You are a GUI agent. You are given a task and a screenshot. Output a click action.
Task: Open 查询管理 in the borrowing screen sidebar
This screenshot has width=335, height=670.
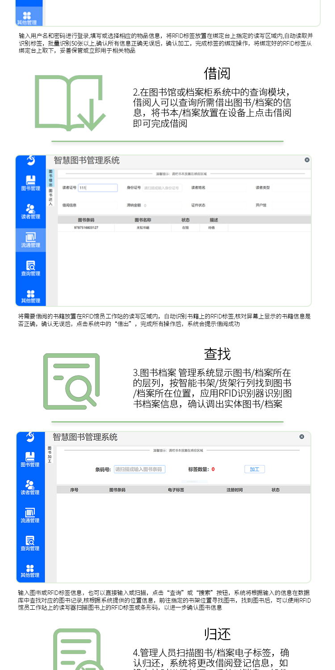click(30, 268)
